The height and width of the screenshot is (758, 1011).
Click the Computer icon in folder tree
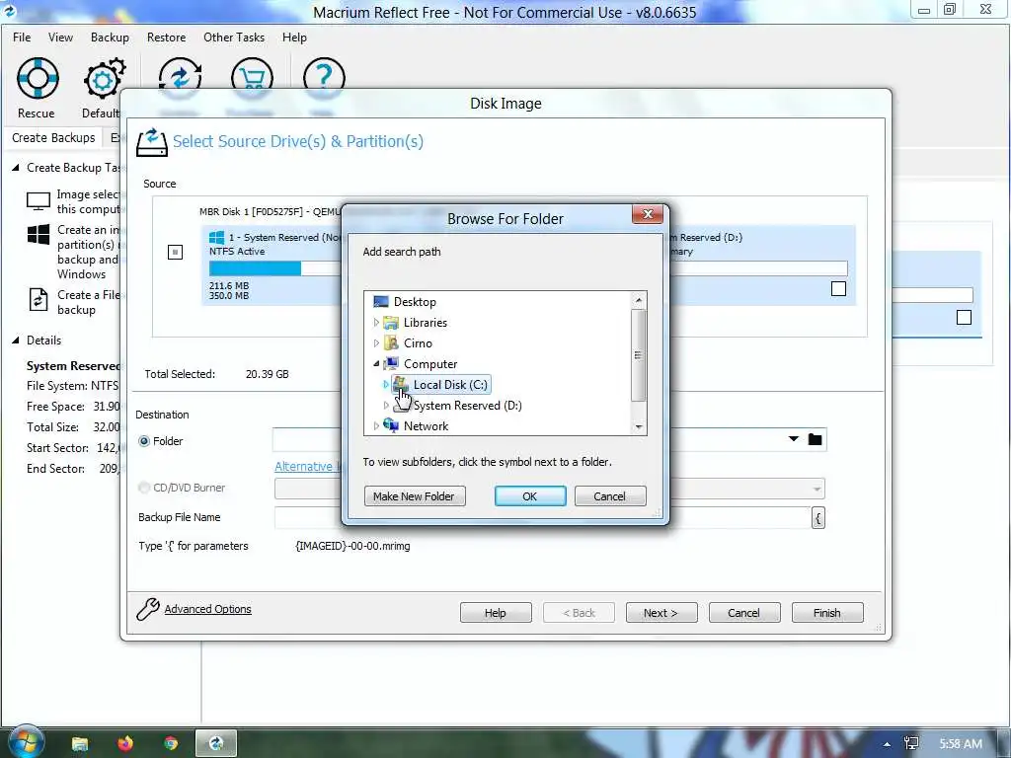[x=391, y=363]
